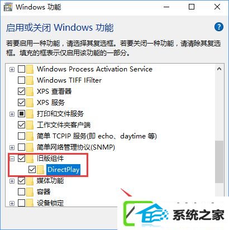This screenshot has width=229, height=230.
Task: Click the Windows 功能 title bar icon
Action: pyautogui.click(x=8, y=7)
